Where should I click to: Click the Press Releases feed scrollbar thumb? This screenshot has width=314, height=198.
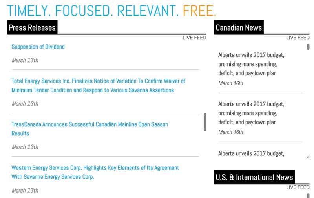tap(205, 122)
